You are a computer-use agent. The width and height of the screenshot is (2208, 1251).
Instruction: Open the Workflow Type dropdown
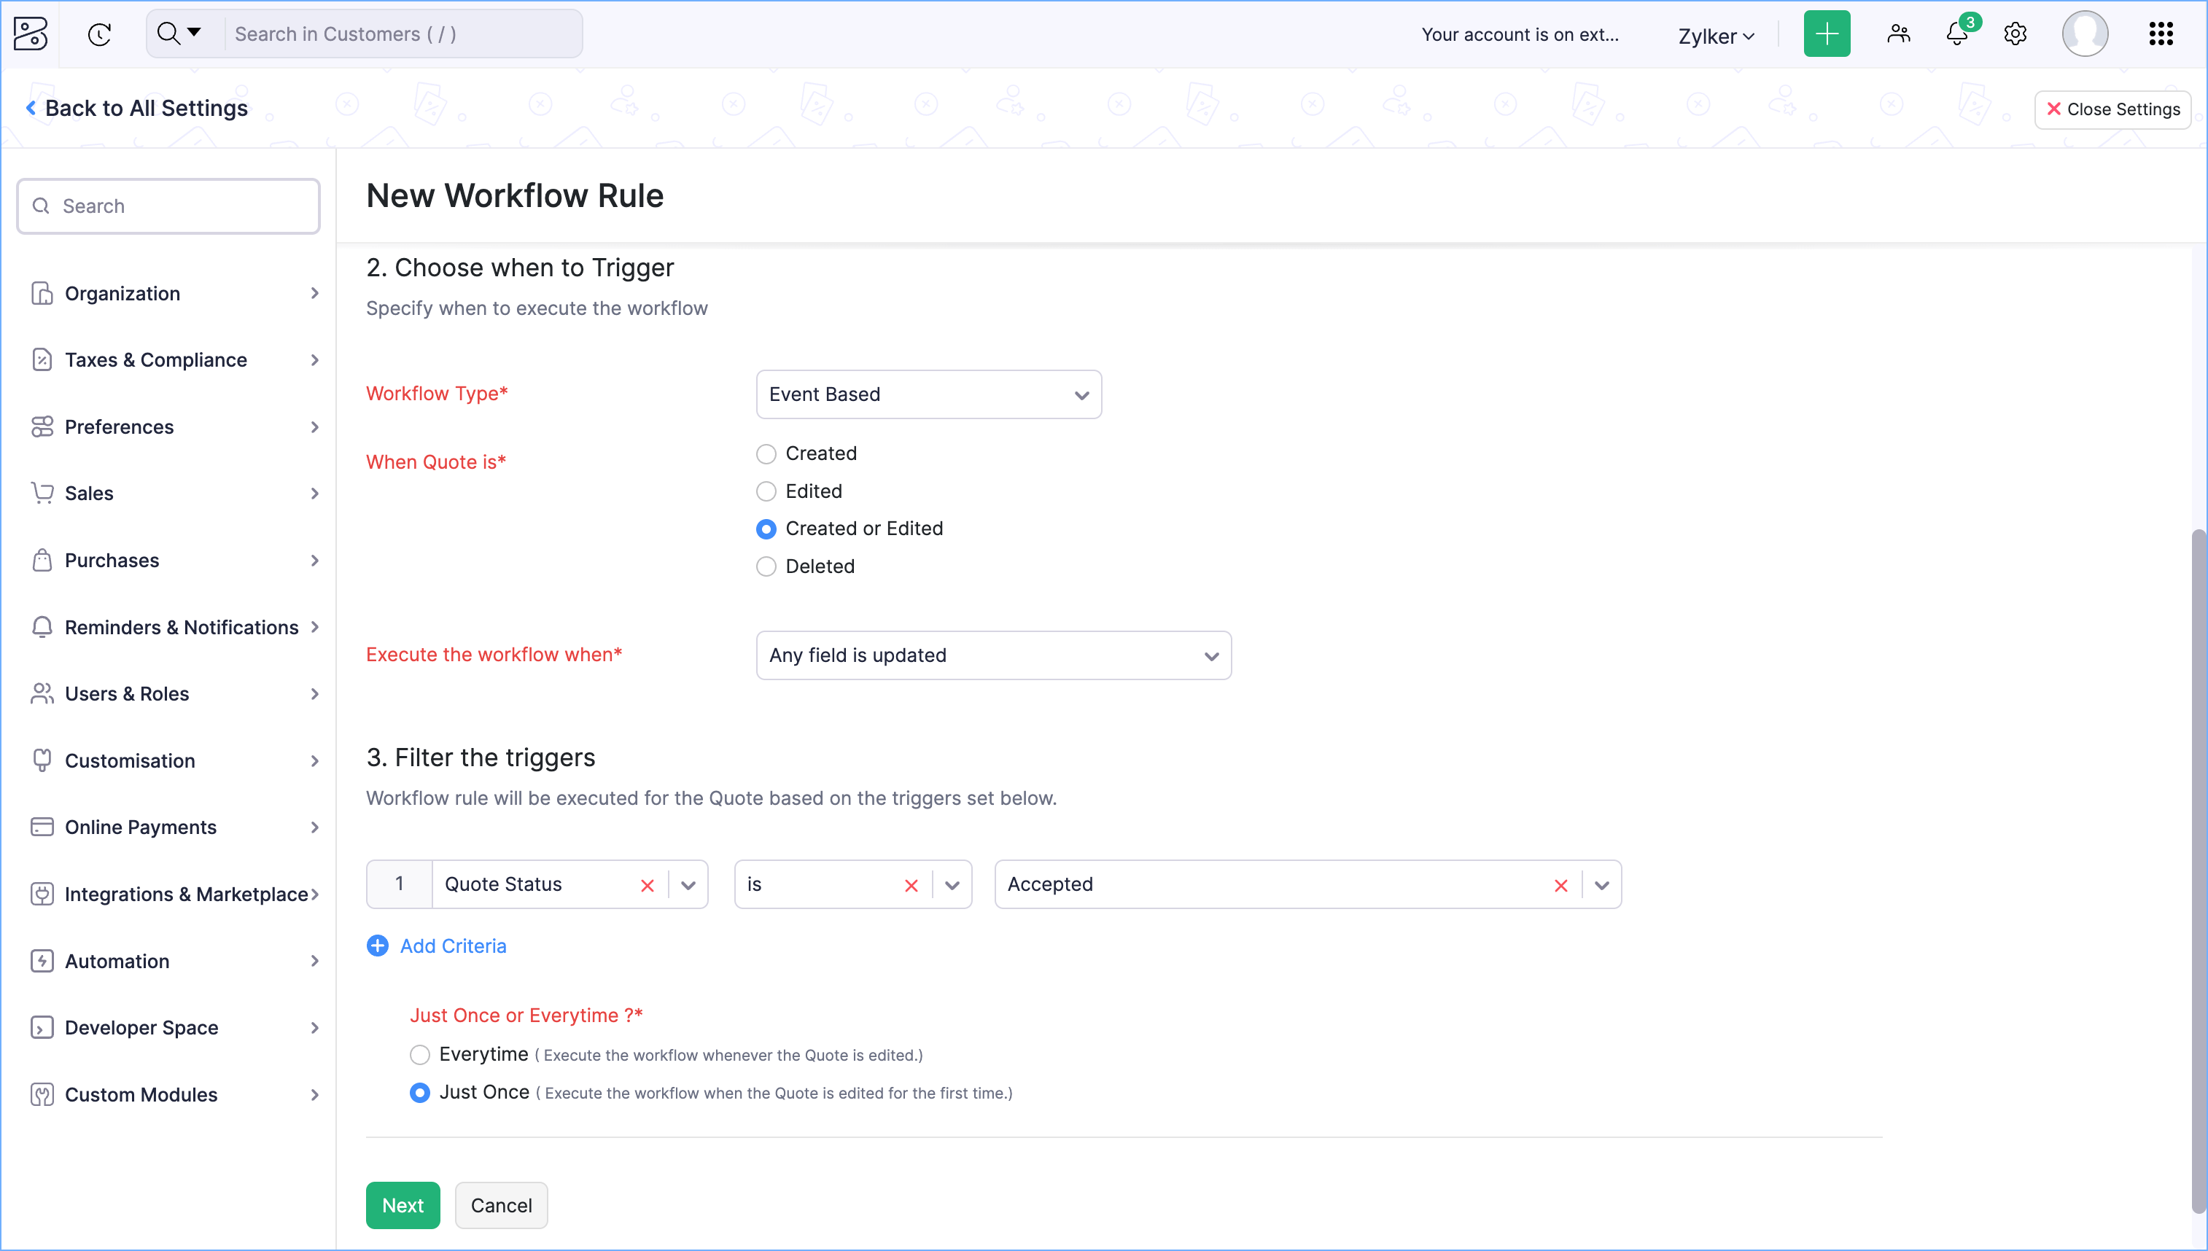click(x=928, y=394)
